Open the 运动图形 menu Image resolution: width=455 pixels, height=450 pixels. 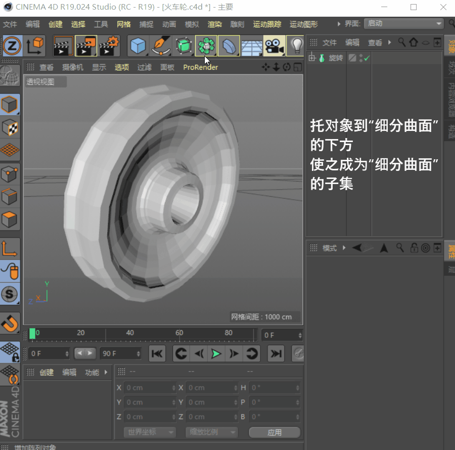coord(303,24)
